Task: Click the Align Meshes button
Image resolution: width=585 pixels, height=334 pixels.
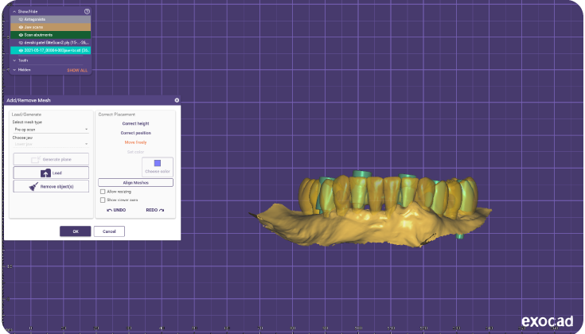Action: (135, 183)
